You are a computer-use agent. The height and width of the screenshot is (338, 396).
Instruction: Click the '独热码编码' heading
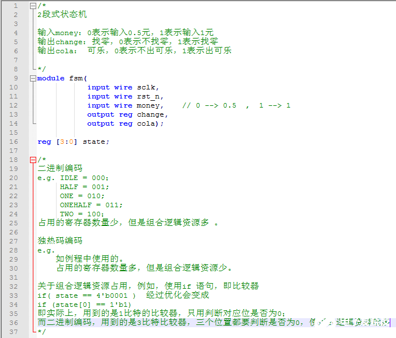[60, 241]
